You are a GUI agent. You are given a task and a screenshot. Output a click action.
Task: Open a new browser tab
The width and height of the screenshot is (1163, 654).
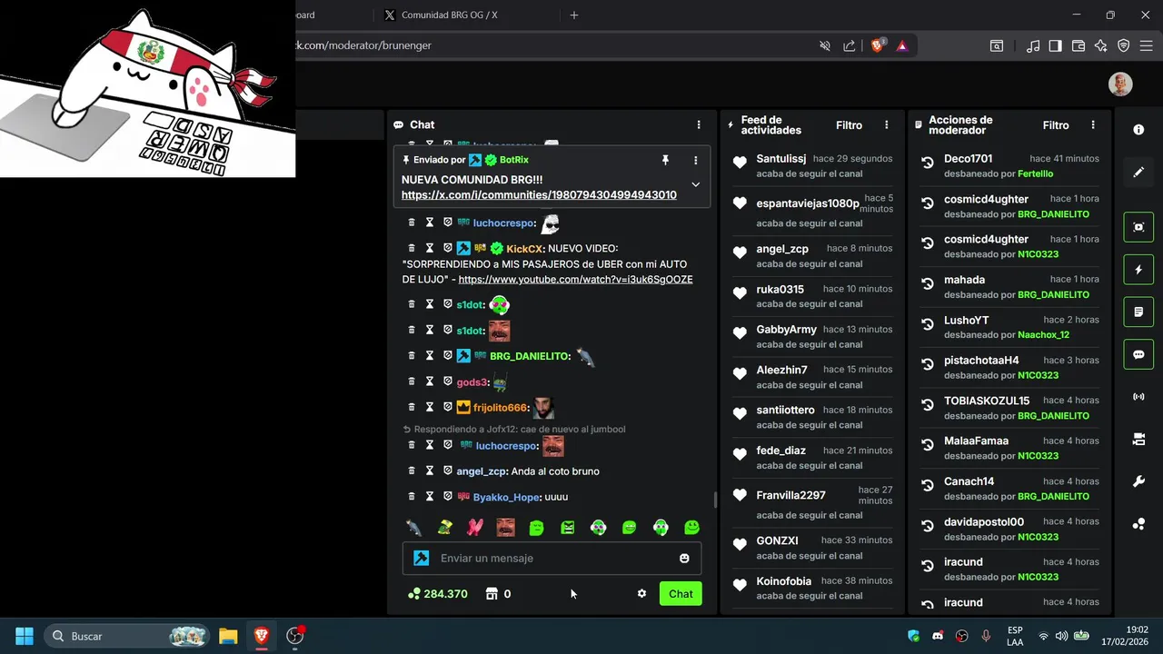573,15
